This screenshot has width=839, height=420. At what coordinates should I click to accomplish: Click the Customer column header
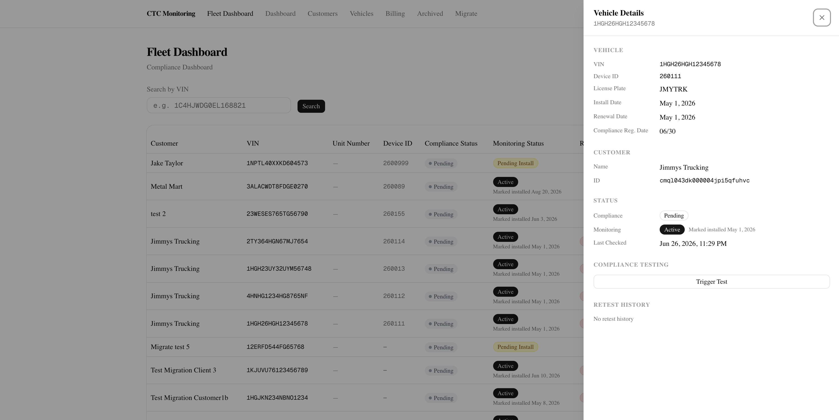click(x=164, y=143)
